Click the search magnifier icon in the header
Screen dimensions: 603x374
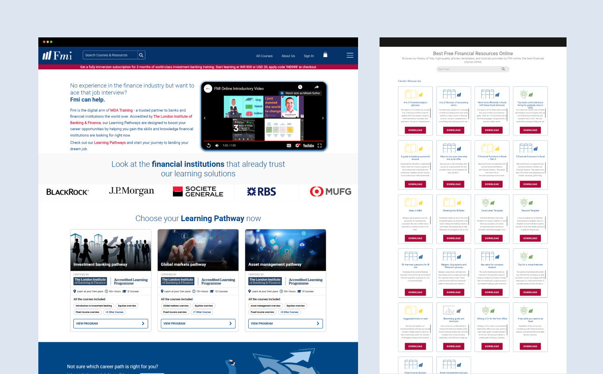pyautogui.click(x=141, y=55)
